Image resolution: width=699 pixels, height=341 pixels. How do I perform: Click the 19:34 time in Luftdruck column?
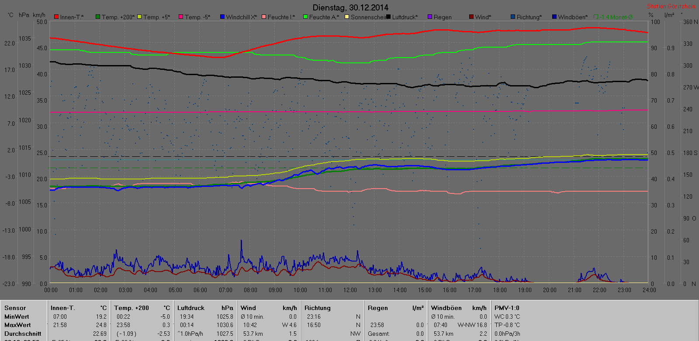187,317
